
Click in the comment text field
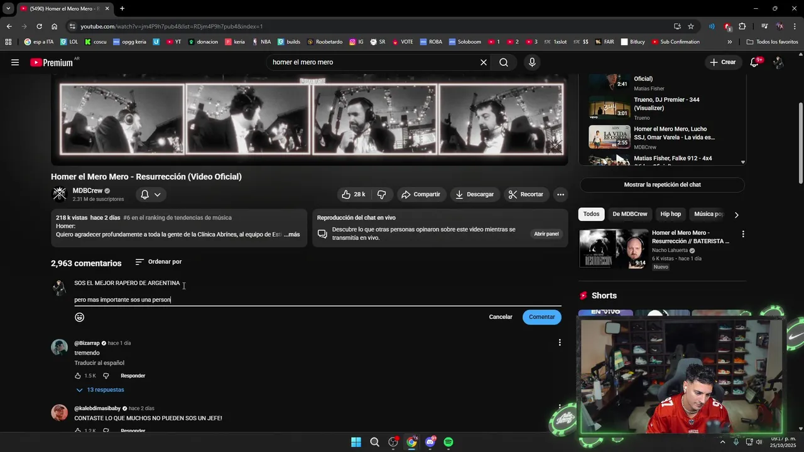(x=318, y=292)
